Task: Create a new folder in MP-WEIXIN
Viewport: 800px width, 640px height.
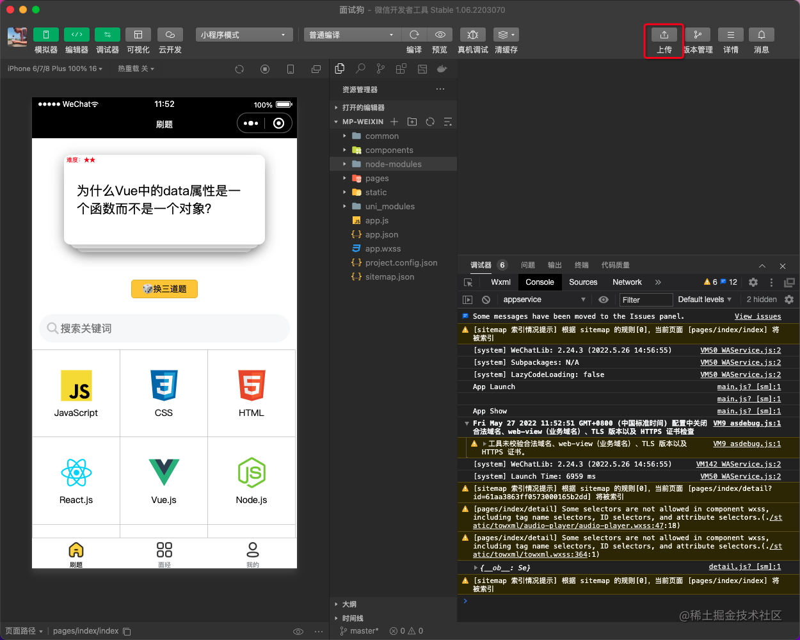Action: click(412, 122)
